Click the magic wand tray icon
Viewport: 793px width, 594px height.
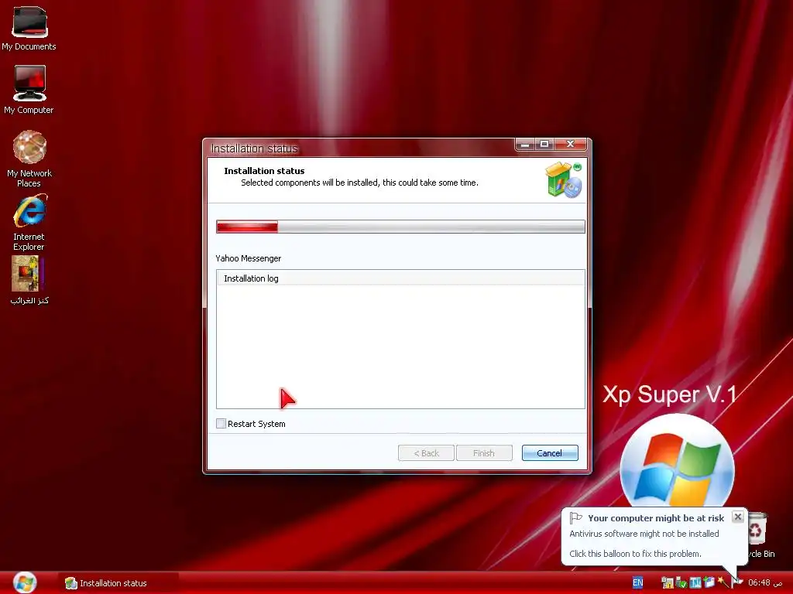[723, 582]
